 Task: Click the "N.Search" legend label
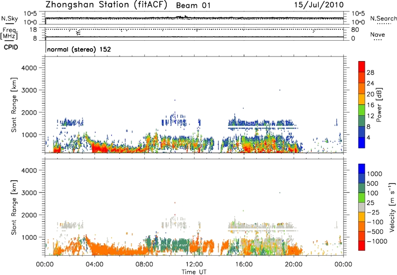click(383, 18)
